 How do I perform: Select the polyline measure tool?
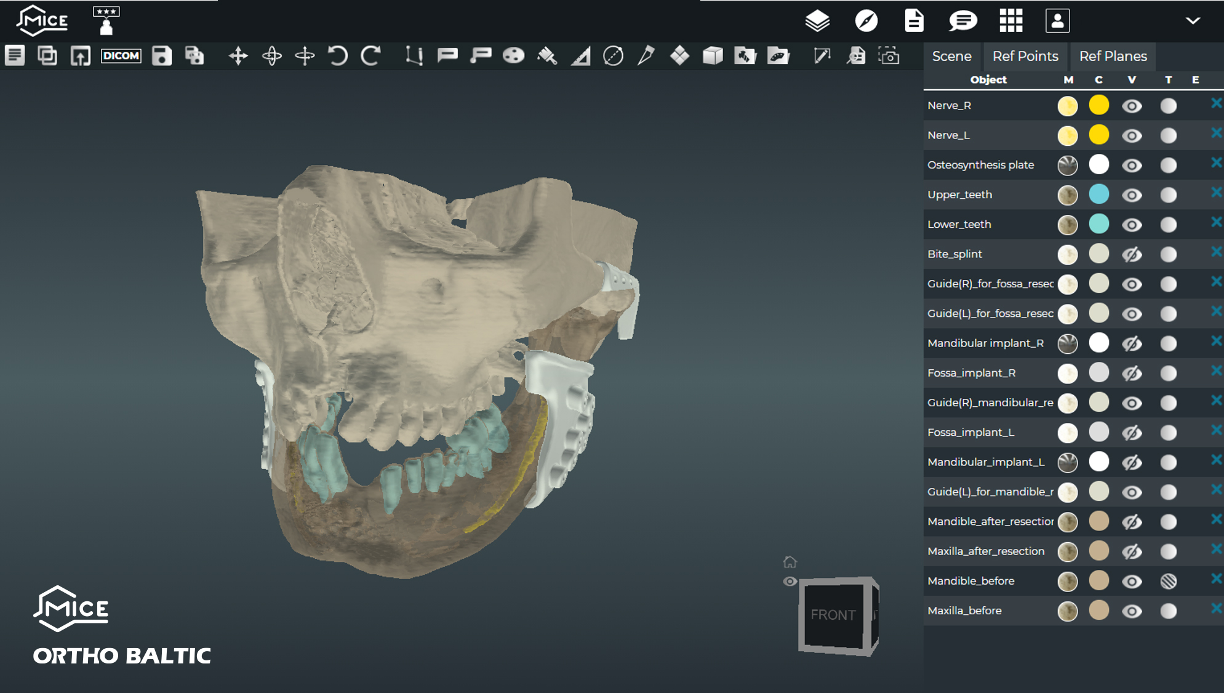(414, 56)
